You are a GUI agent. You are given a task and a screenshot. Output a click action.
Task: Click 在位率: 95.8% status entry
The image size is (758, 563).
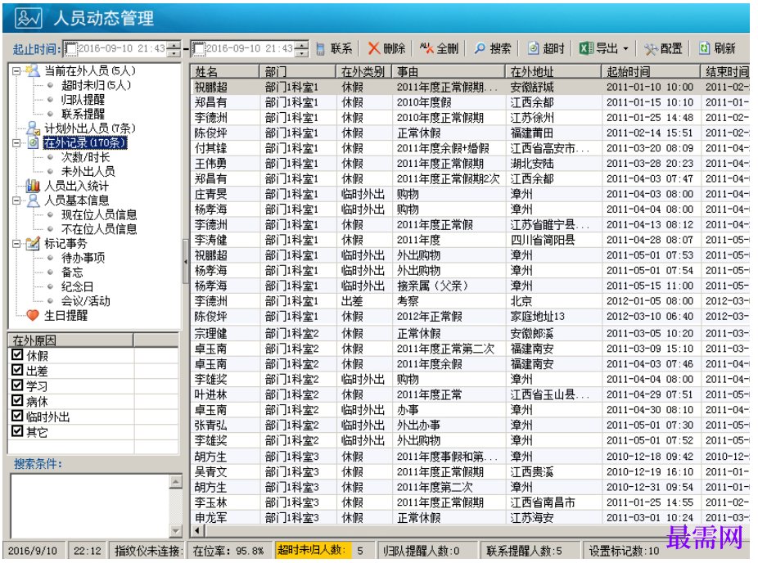(x=228, y=551)
